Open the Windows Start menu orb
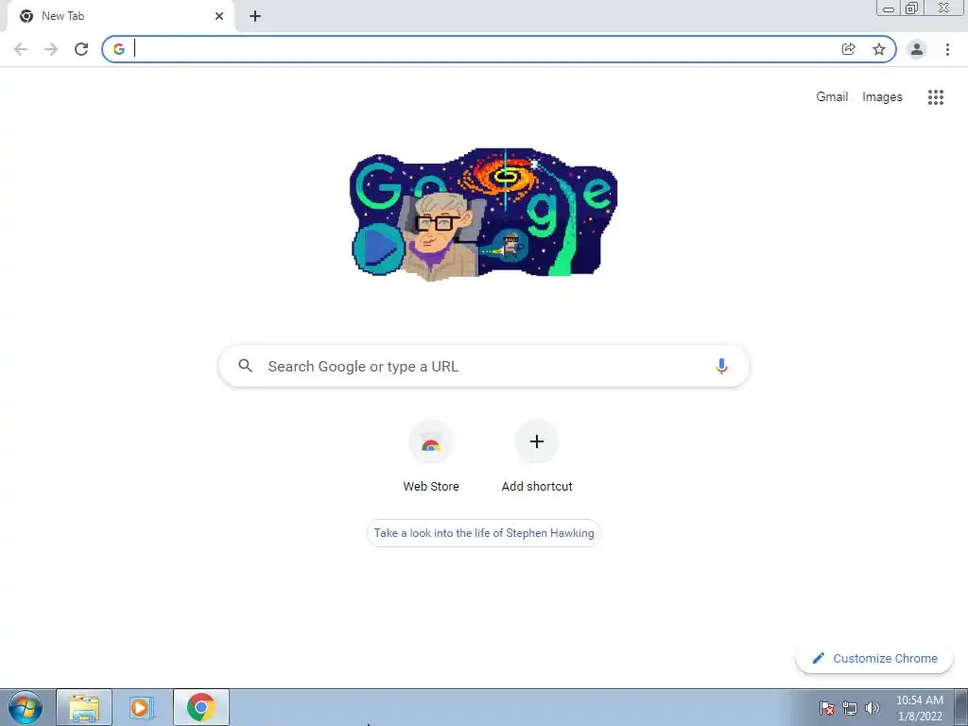 [26, 707]
